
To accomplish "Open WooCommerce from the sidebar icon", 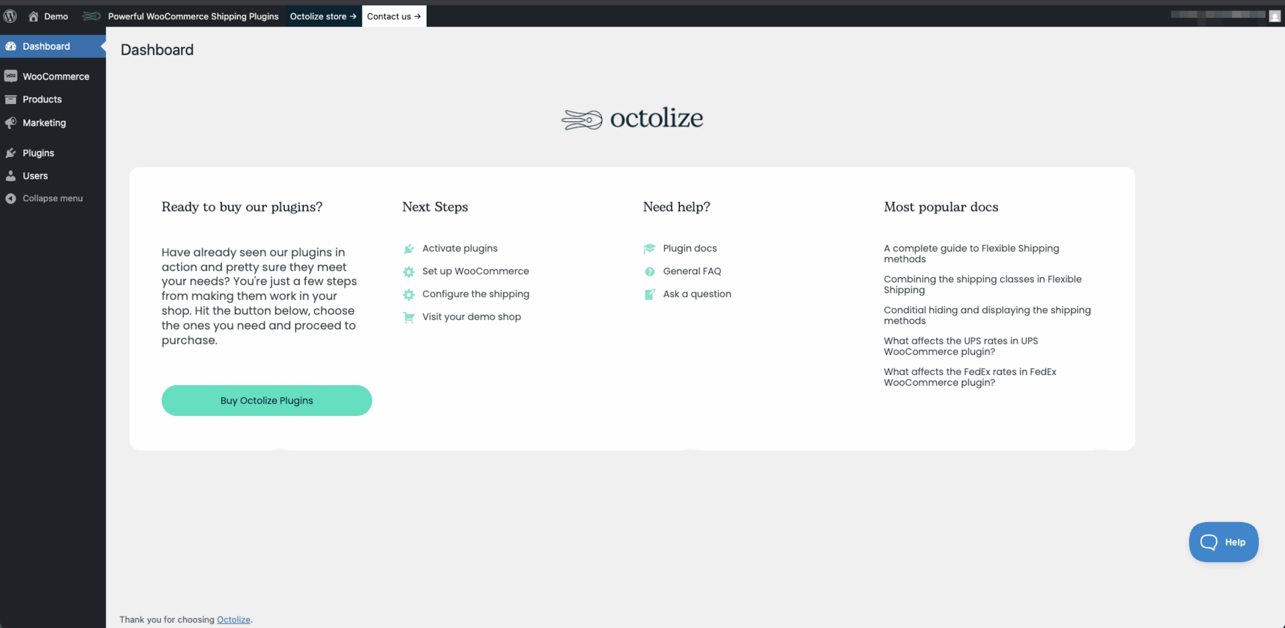I will 11,76.
